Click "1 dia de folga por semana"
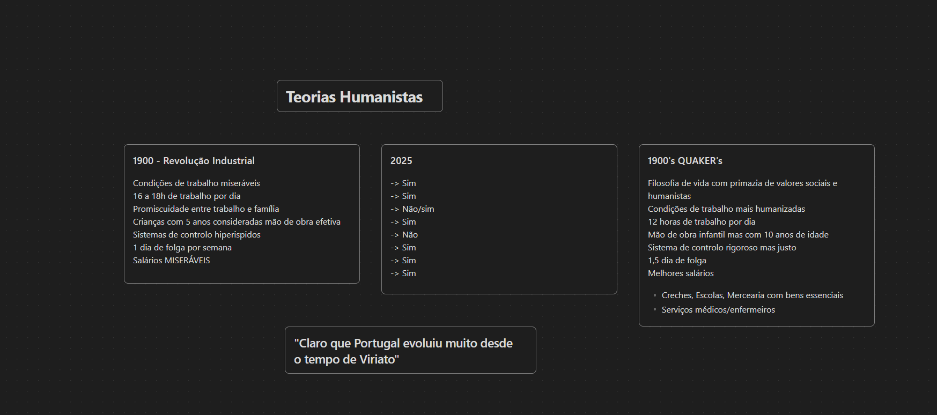Screen dimensions: 937x415 pos(182,248)
